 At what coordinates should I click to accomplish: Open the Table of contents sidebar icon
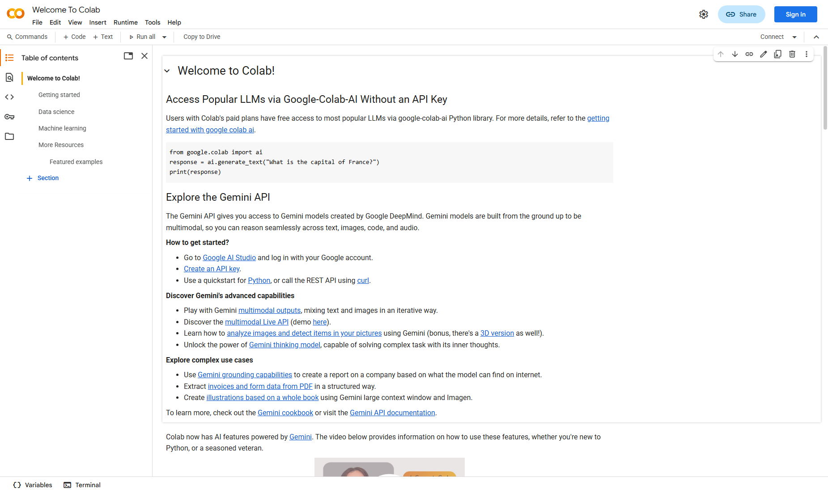click(x=9, y=58)
